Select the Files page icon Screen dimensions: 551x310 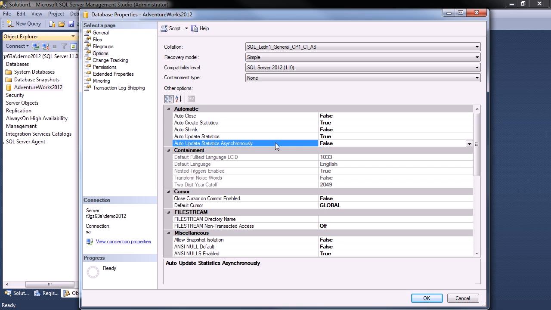[x=87, y=40]
